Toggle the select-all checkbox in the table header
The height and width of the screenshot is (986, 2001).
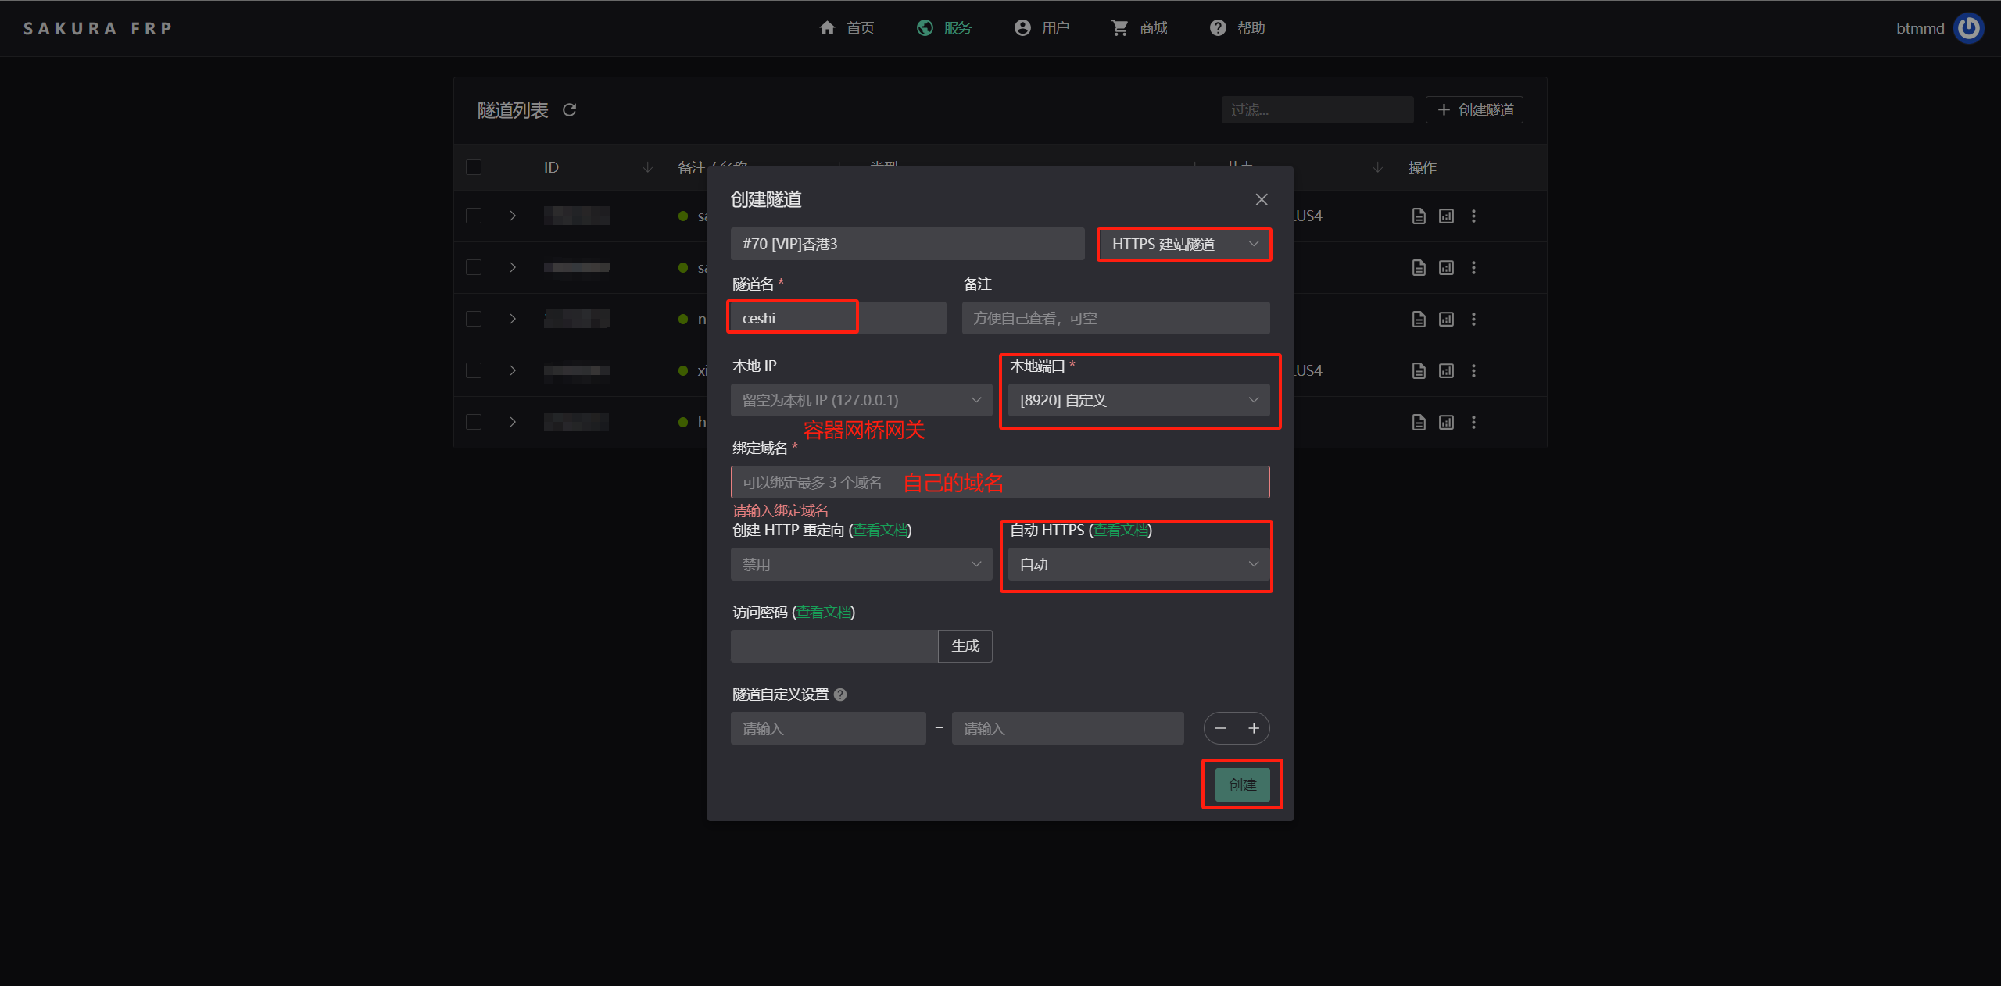point(474,167)
